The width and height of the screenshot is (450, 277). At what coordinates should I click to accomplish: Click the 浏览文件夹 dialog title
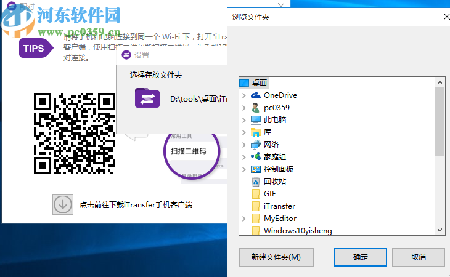pos(251,17)
